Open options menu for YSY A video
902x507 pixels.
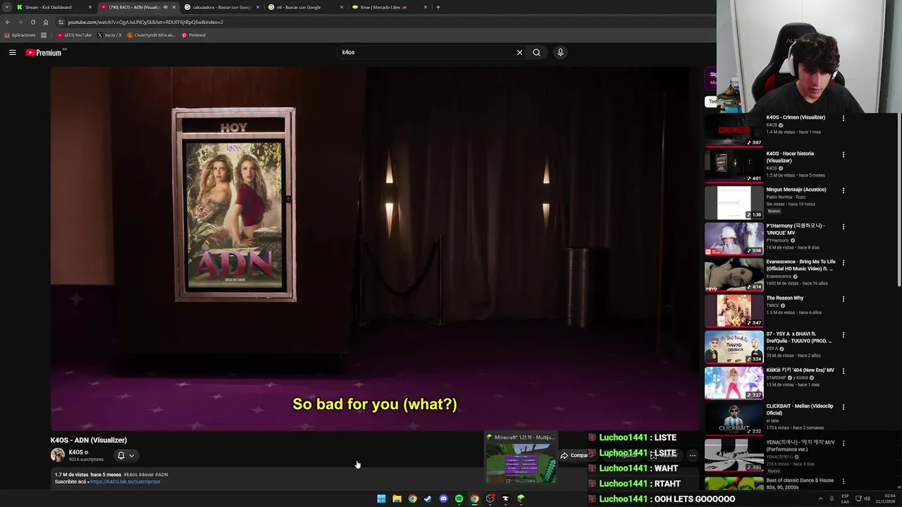click(x=843, y=335)
